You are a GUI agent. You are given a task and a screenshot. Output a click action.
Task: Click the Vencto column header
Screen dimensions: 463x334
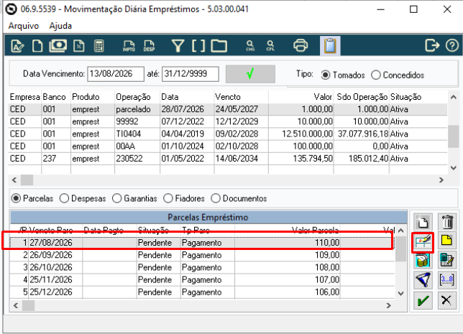(242, 97)
